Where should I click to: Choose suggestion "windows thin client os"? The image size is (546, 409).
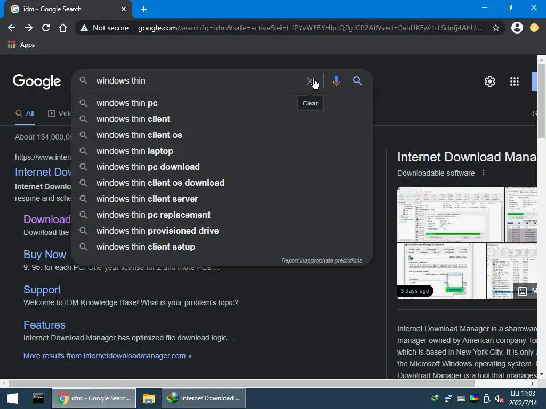click(222, 135)
